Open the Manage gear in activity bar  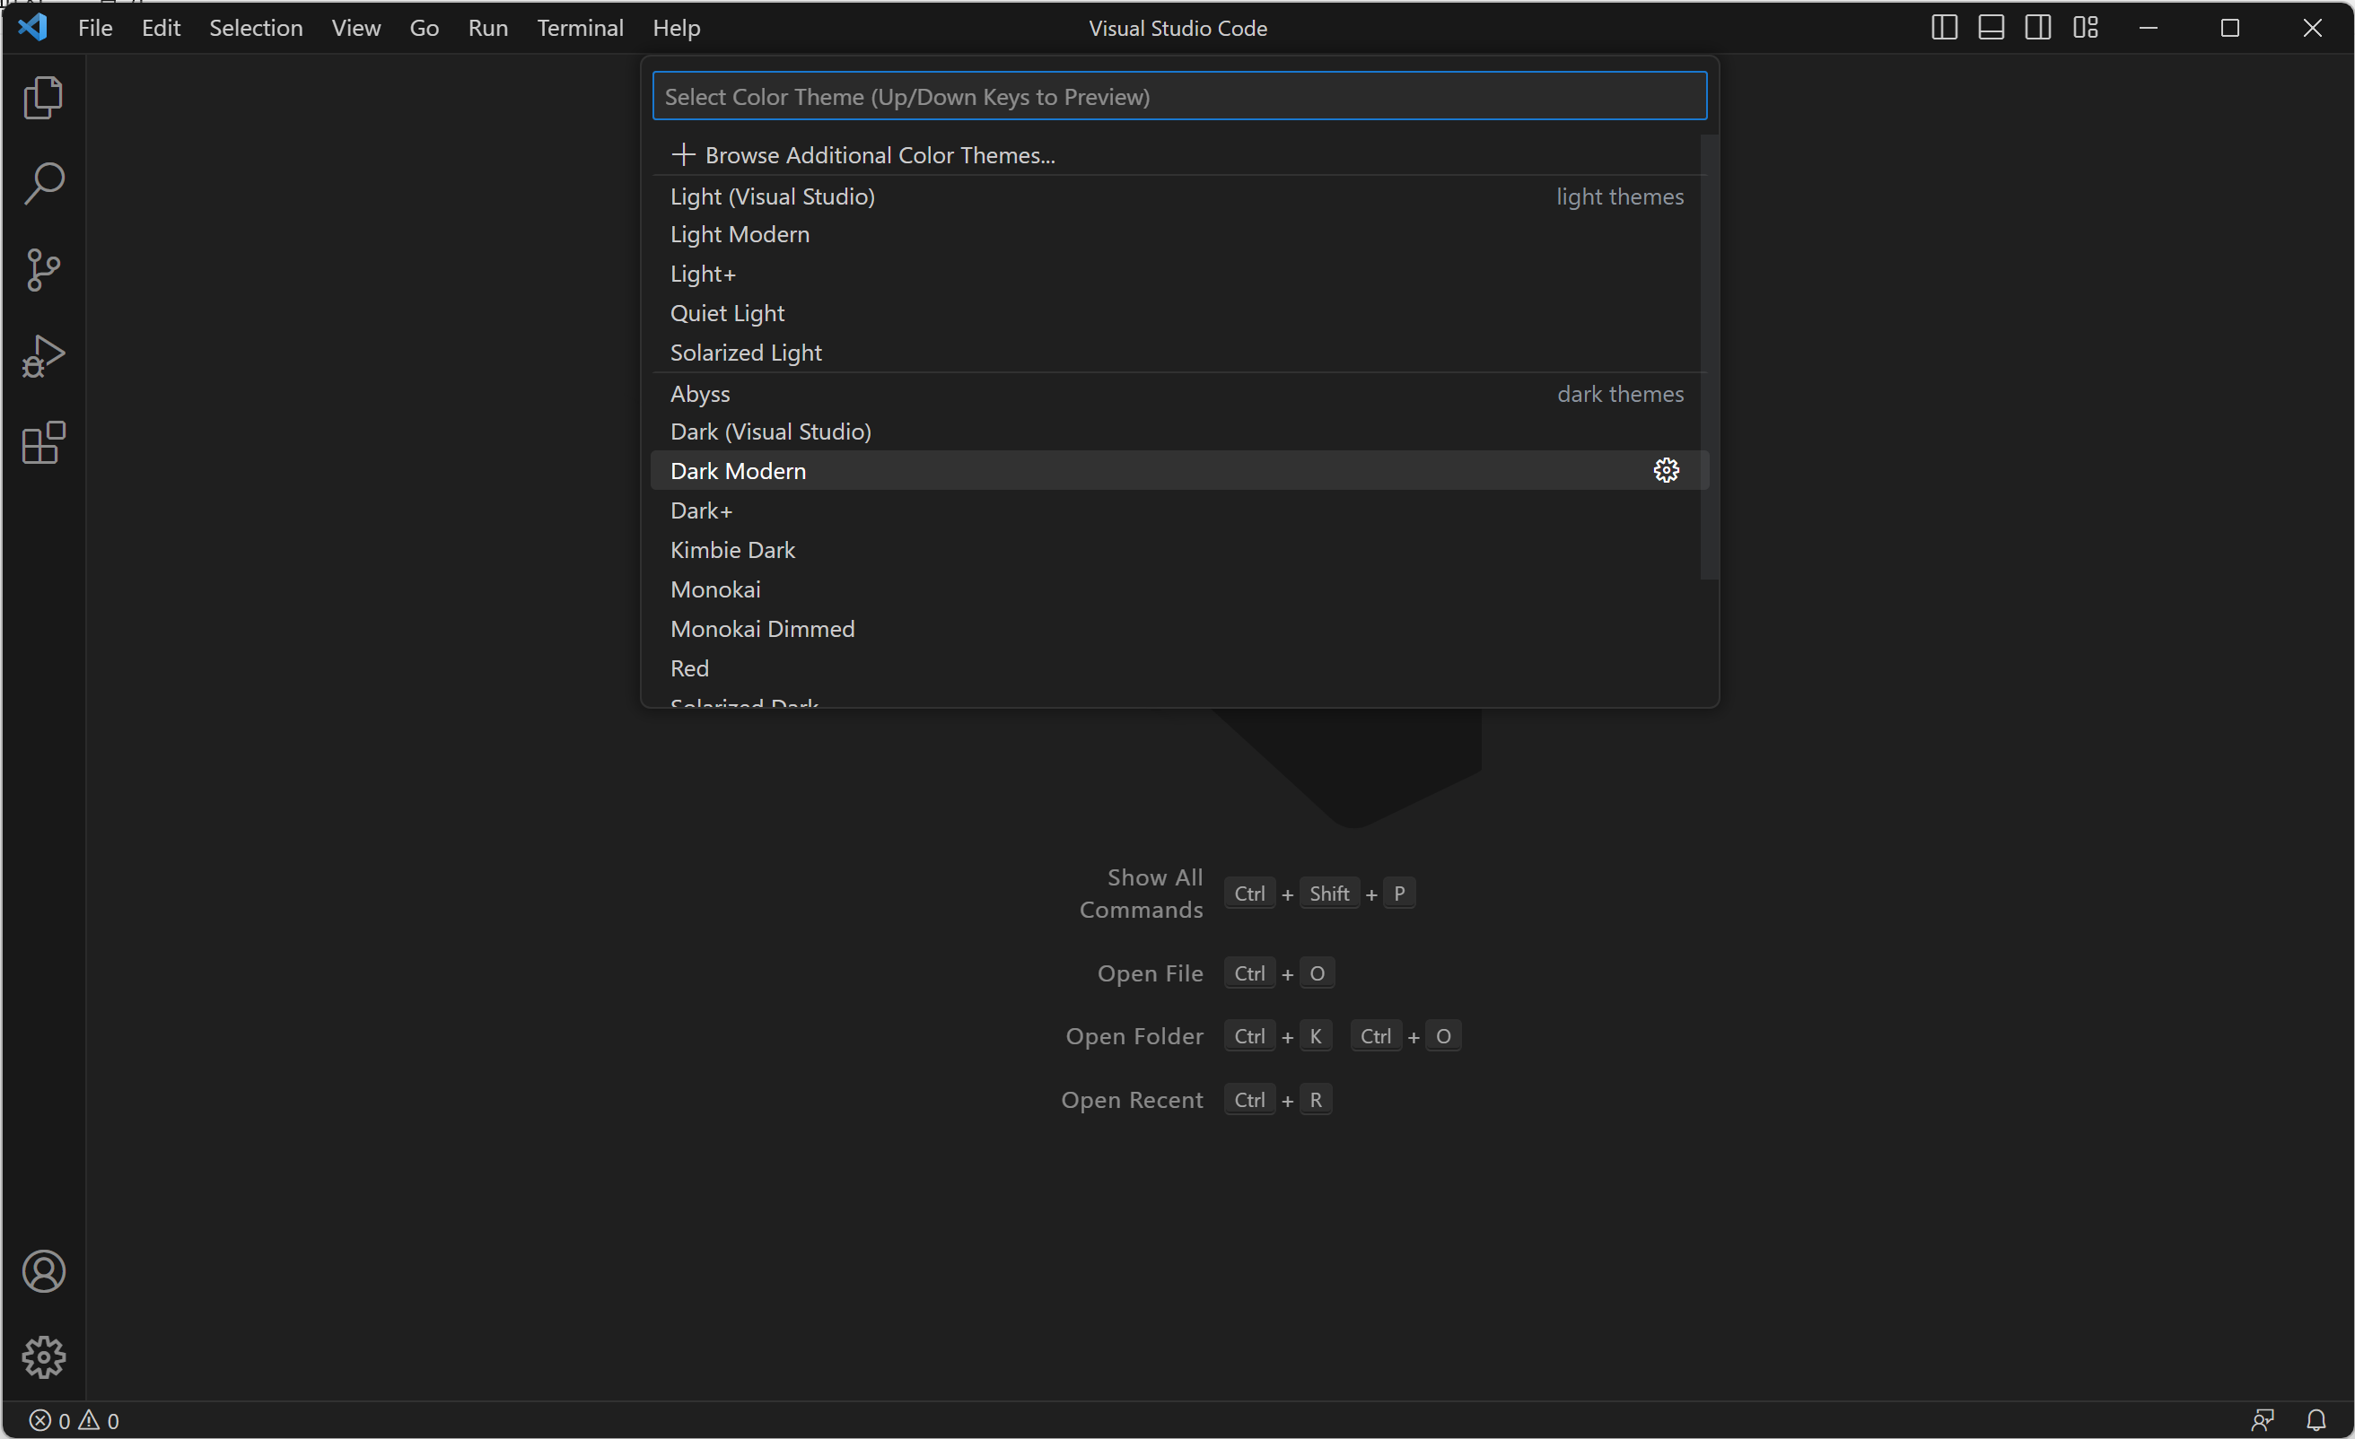coord(43,1356)
